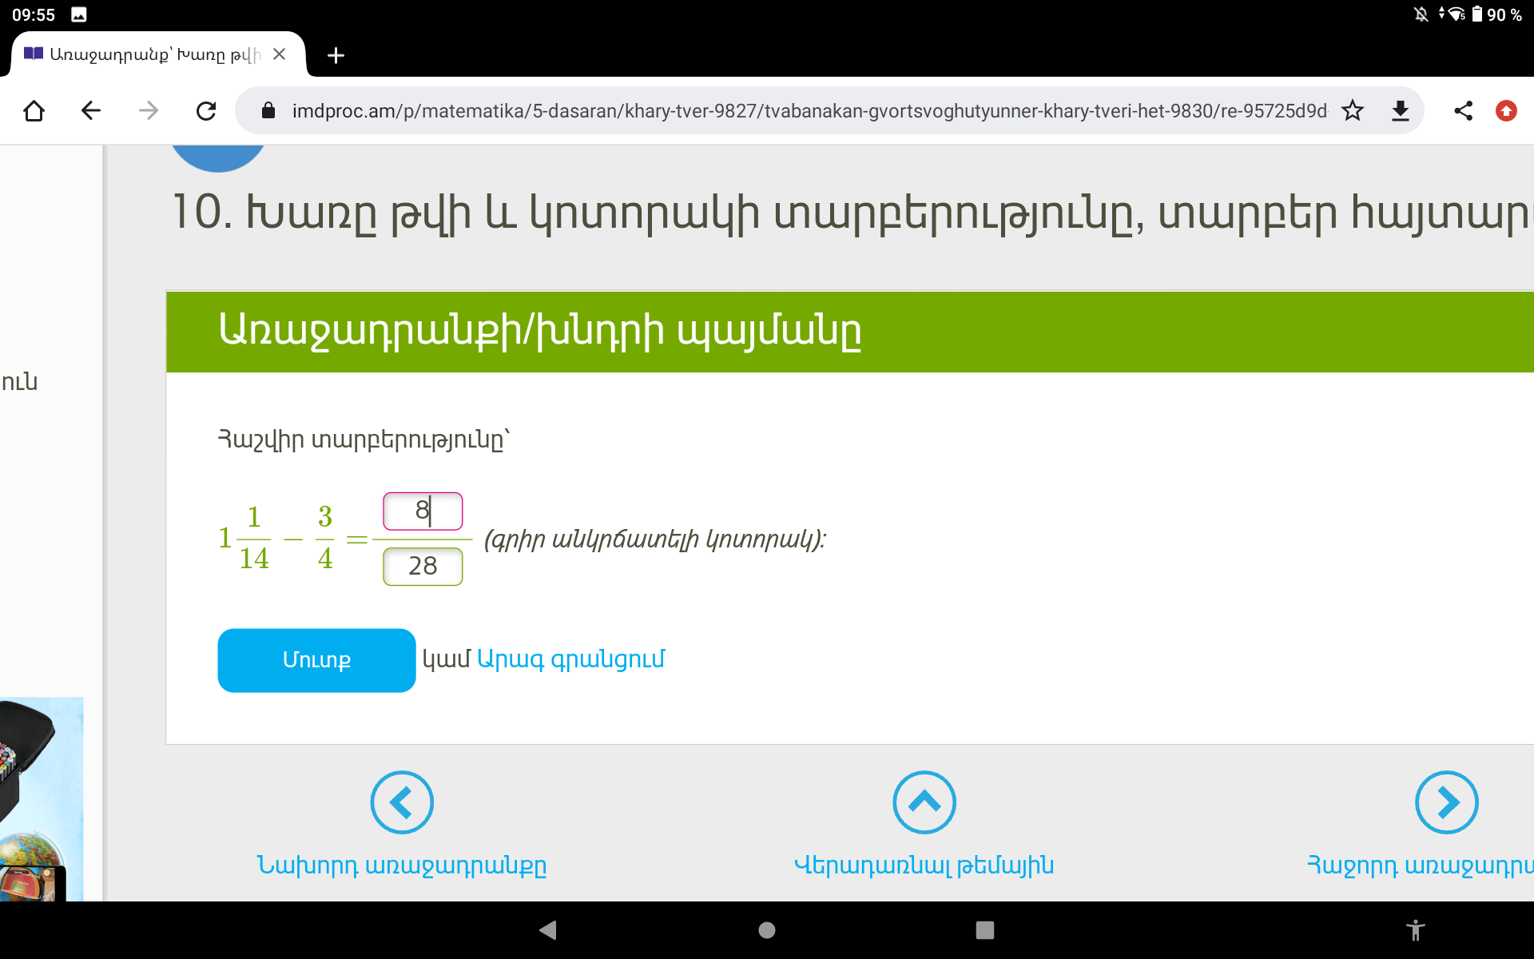This screenshot has height=959, width=1534.
Task: Bookmark the page with the star icon
Action: coord(1352,110)
